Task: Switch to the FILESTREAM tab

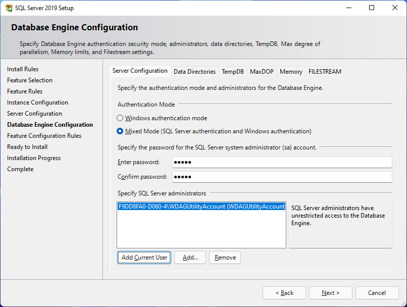Action: [x=325, y=72]
